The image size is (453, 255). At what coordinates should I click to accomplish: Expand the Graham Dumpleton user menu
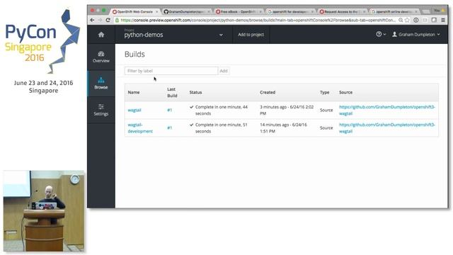tap(416, 35)
